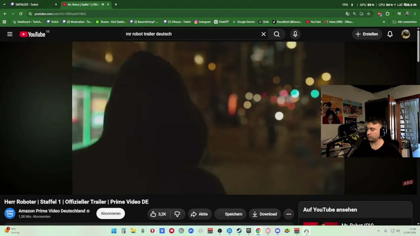Open Amazon Prime Video Deutschland channel name
The height and width of the screenshot is (236, 420).
(x=52, y=211)
